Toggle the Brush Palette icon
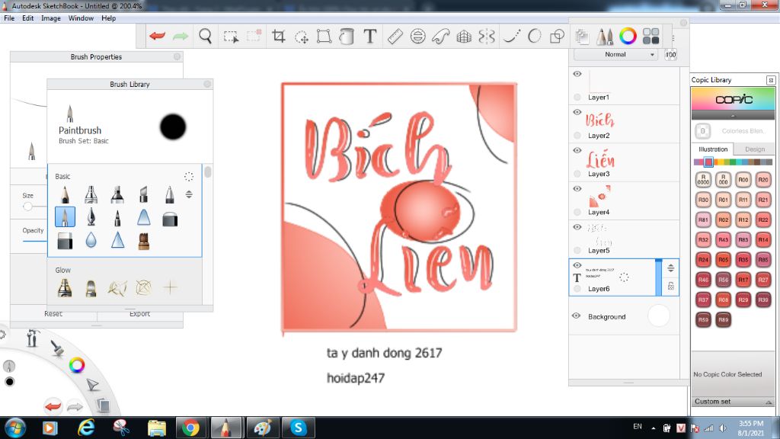This screenshot has height=439, width=780. (x=604, y=36)
